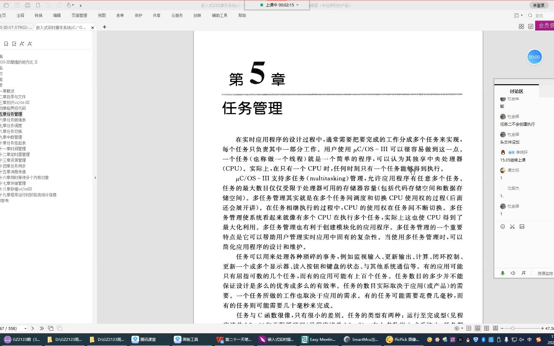
Task: Open the quick access toolbar customize arrow
Action: [x=80, y=5]
